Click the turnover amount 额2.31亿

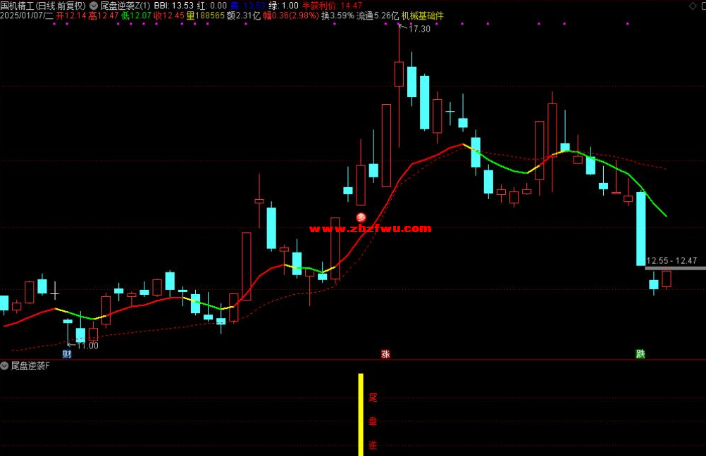(x=244, y=15)
